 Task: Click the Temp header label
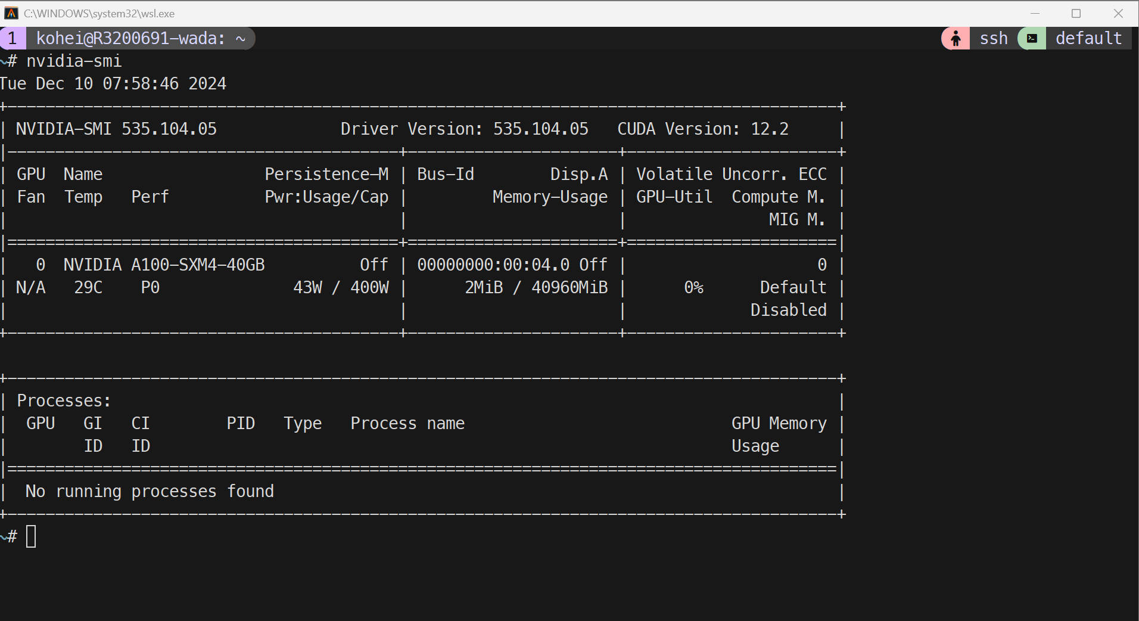tap(83, 197)
